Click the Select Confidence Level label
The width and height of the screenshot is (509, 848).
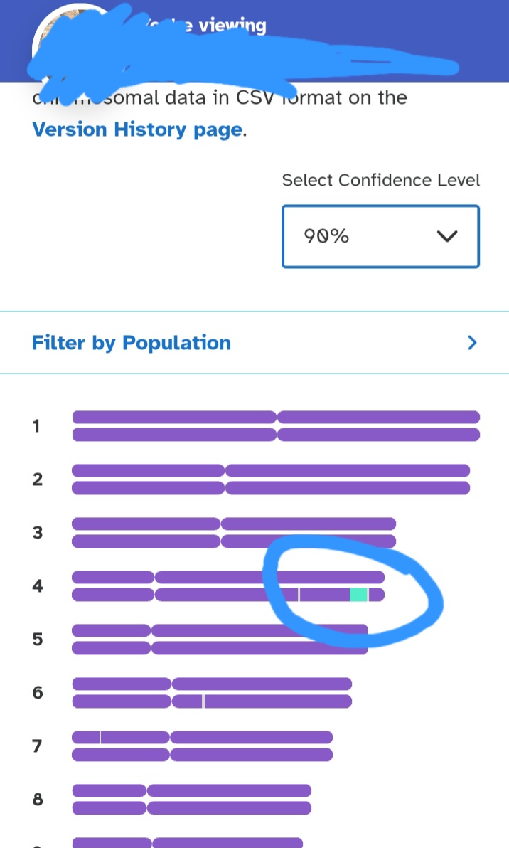[x=380, y=181]
